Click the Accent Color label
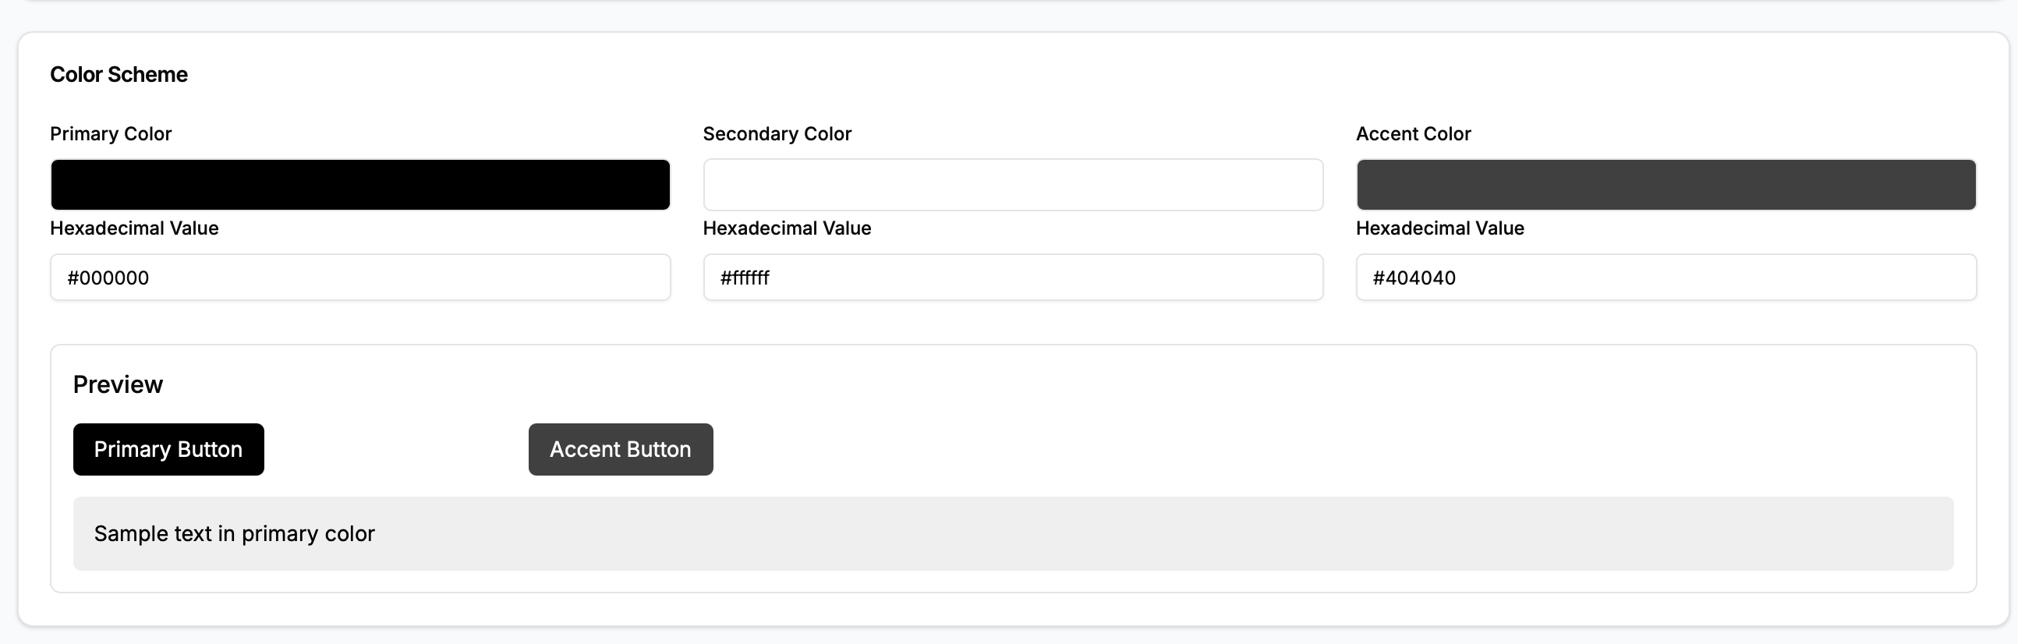Viewport: 2018px width, 644px height. pos(1412,134)
